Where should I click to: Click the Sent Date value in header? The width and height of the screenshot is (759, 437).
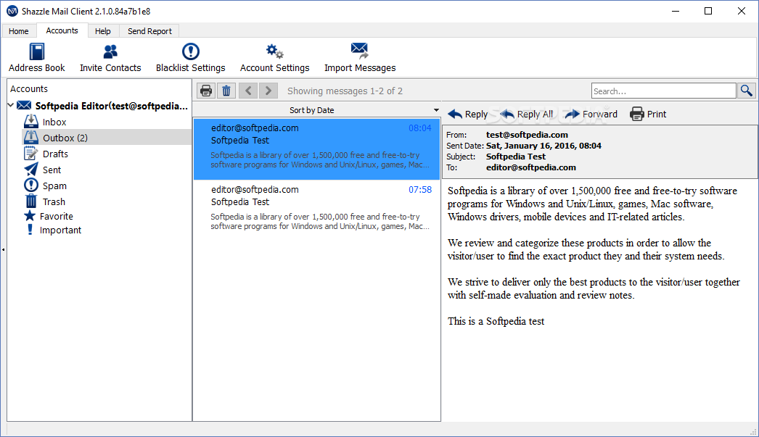coord(543,146)
